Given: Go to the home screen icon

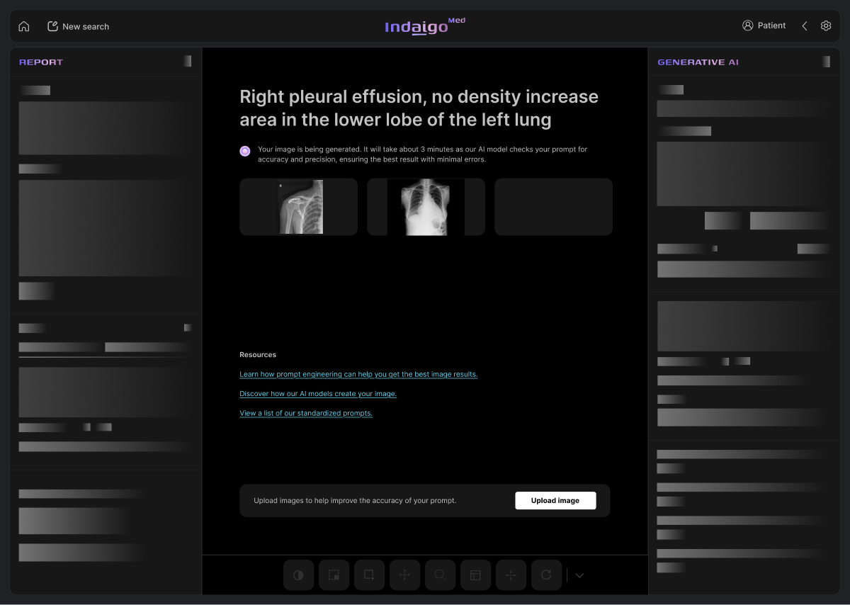Looking at the screenshot, I should (24, 26).
